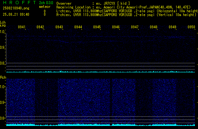Click the 0.8 label on Rch axis

[2, 118]
